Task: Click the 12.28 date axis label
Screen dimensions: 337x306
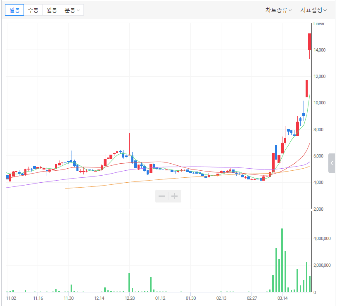Action: 130,298
